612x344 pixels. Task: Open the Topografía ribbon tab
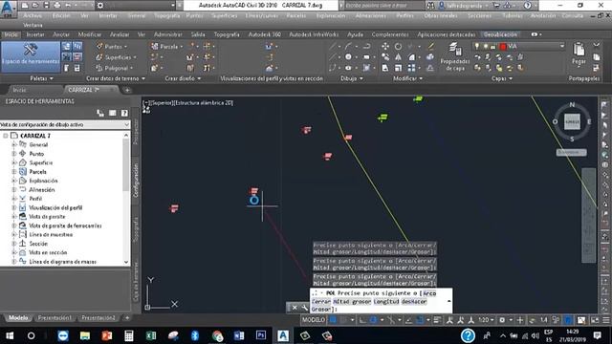point(227,34)
